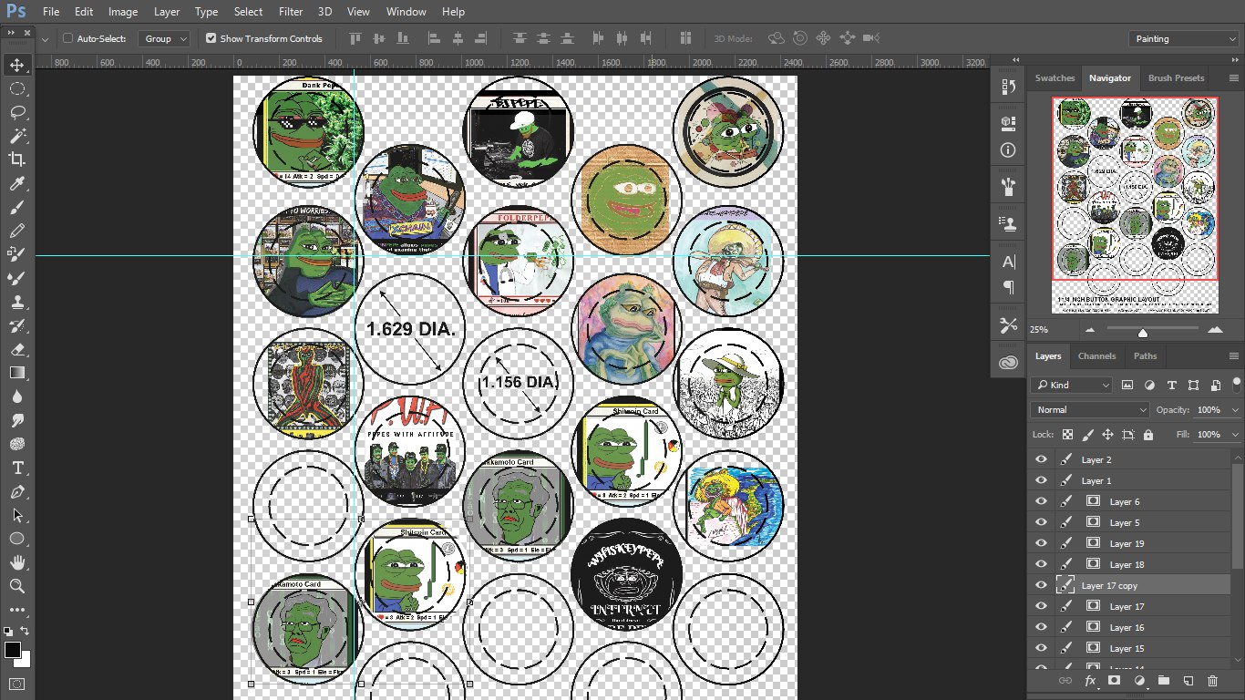Switch to the Brush Presets tab
The image size is (1245, 700).
(1177, 78)
